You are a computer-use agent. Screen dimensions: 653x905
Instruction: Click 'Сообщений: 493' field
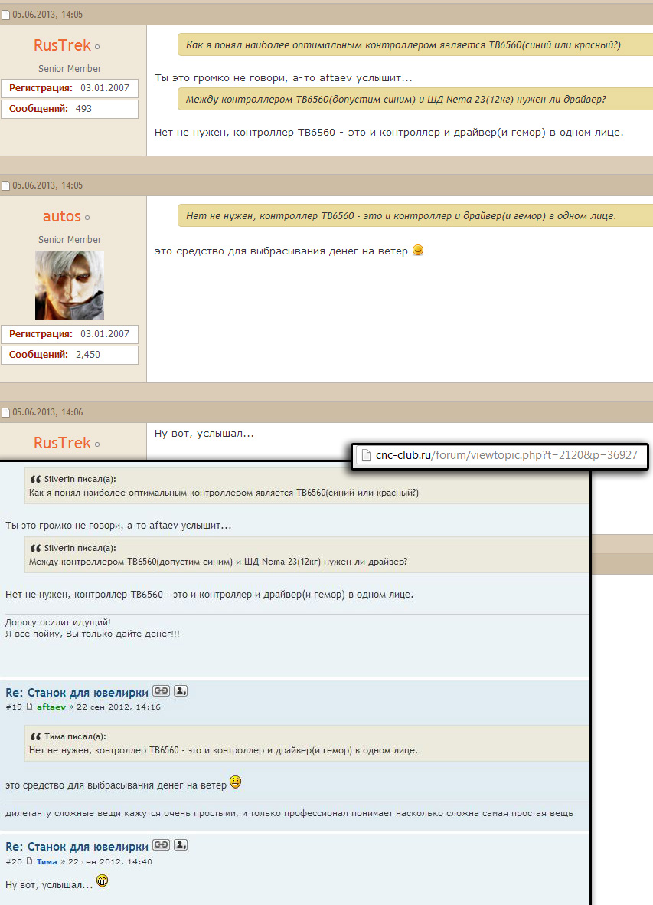(x=70, y=109)
